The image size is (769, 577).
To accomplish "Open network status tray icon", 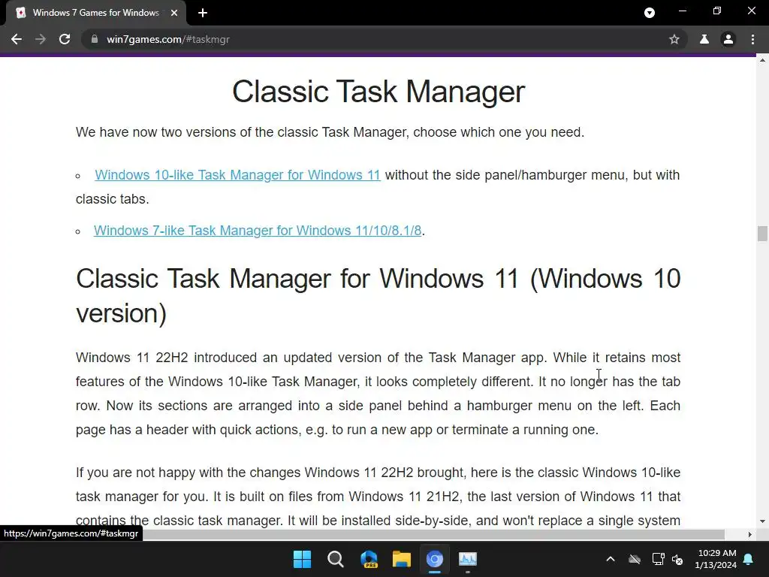I will [x=658, y=559].
